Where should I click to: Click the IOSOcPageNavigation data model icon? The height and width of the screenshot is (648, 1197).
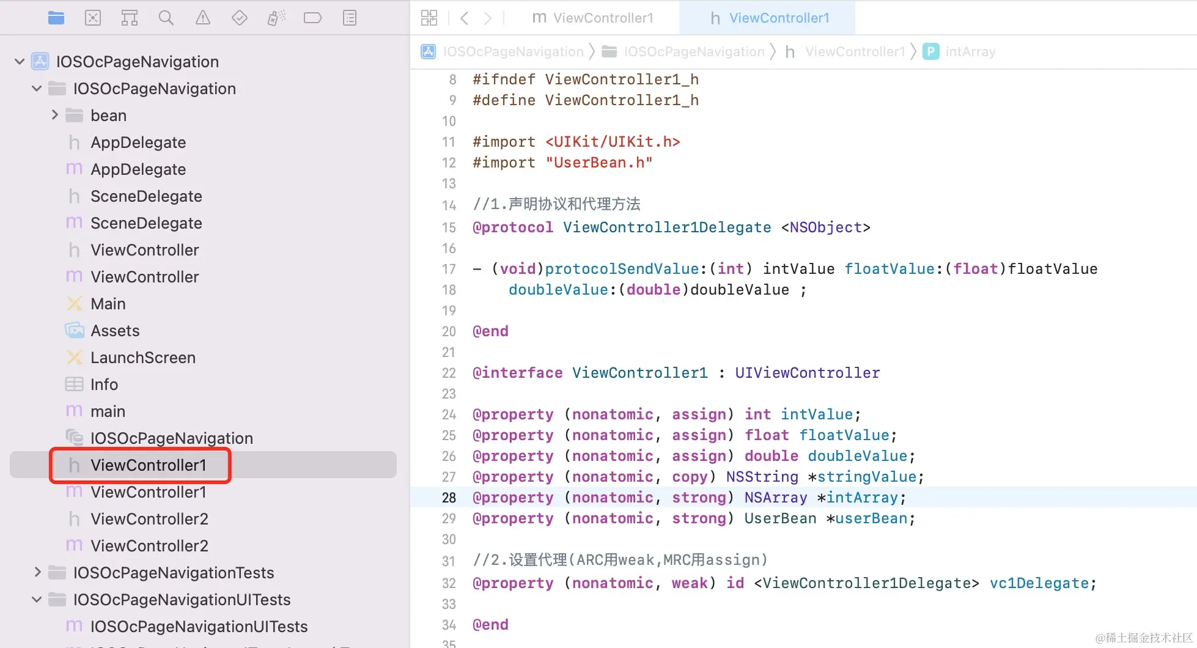pos(75,438)
